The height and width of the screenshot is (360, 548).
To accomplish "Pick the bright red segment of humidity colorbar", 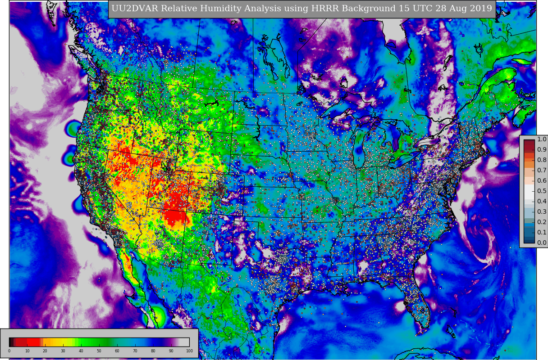I will pyautogui.click(x=33, y=342).
